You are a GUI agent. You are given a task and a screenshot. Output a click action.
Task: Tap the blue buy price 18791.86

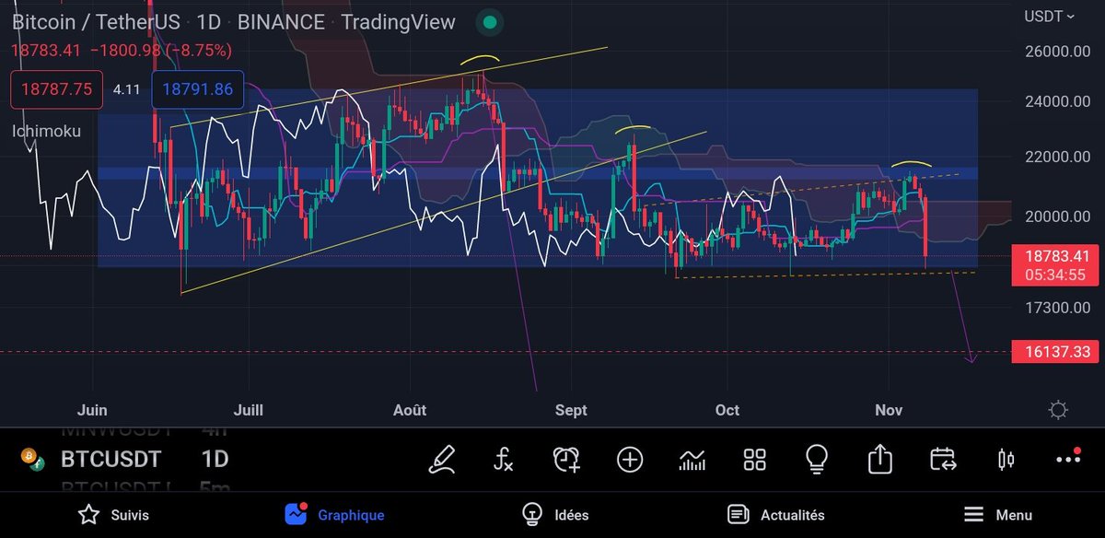click(198, 89)
